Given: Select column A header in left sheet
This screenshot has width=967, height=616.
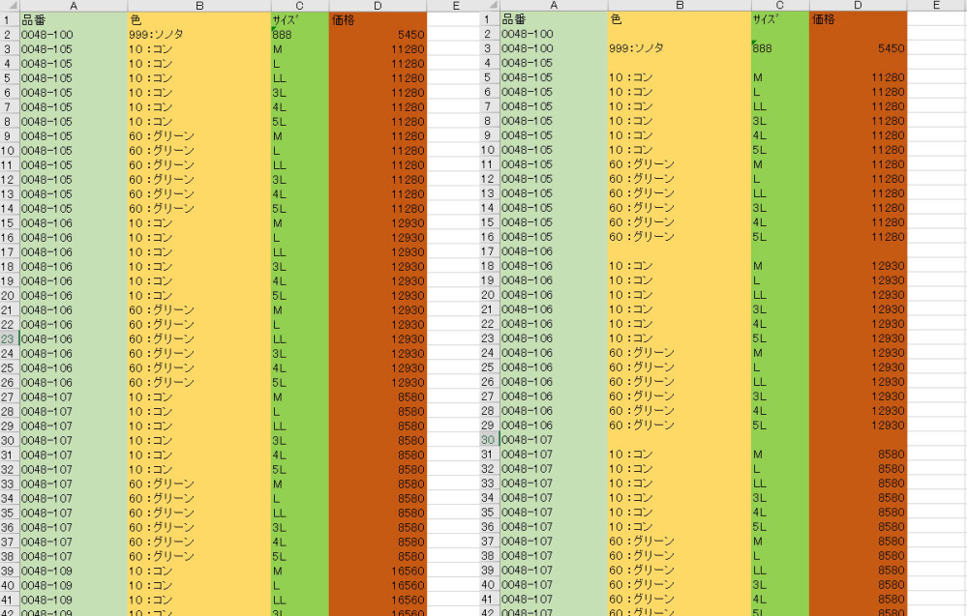Looking at the screenshot, I should point(74,6).
